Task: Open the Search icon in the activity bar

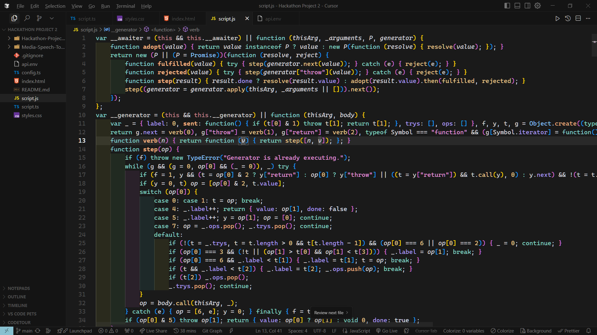Action: pos(27,18)
